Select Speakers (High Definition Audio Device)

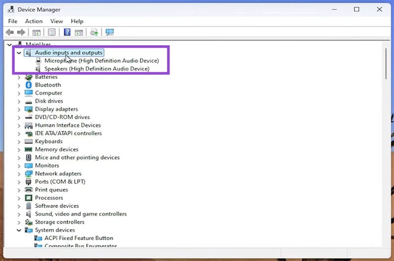(x=97, y=69)
